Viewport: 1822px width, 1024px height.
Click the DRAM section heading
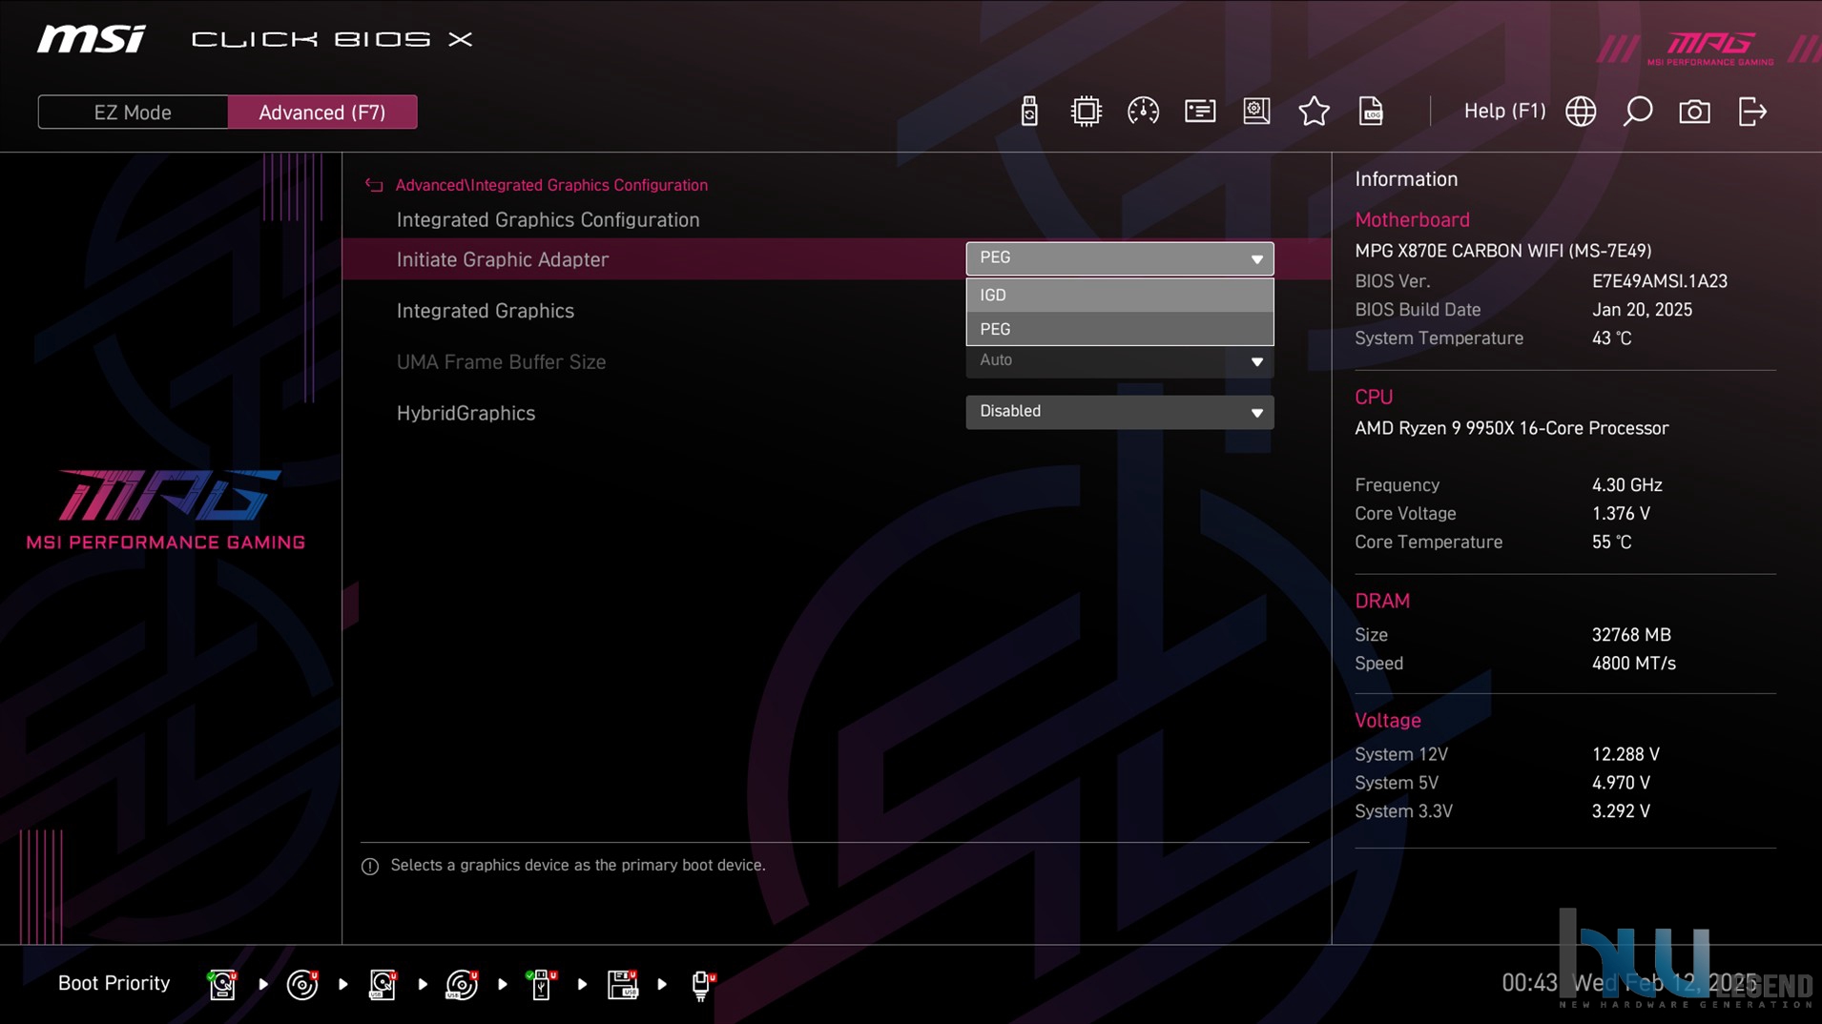[x=1382, y=602]
